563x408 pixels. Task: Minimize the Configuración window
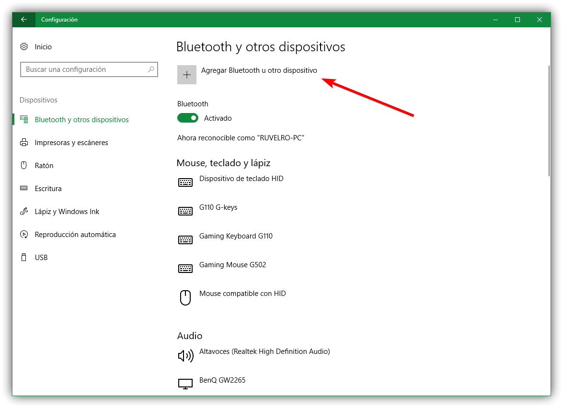pyautogui.click(x=495, y=20)
